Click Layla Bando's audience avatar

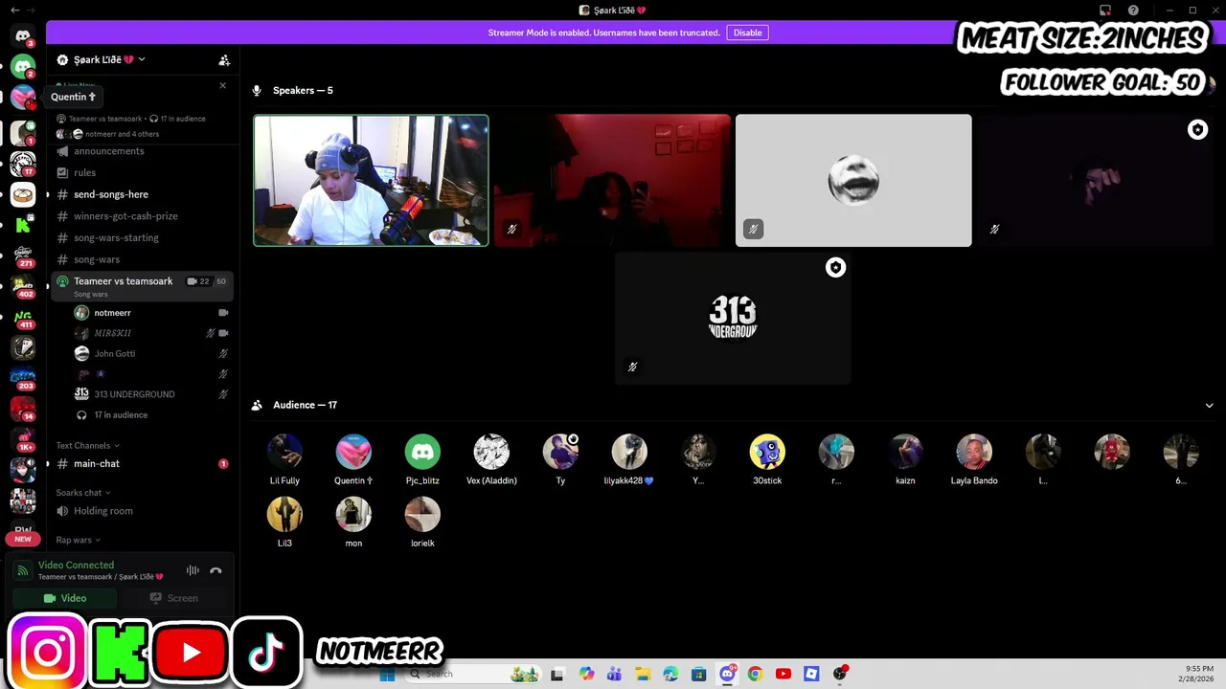pyautogui.click(x=974, y=452)
